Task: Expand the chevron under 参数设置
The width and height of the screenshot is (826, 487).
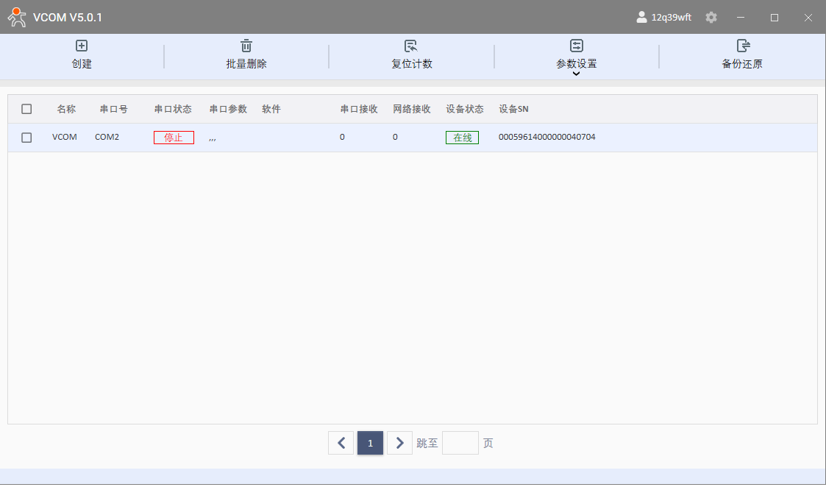Action: click(x=577, y=74)
